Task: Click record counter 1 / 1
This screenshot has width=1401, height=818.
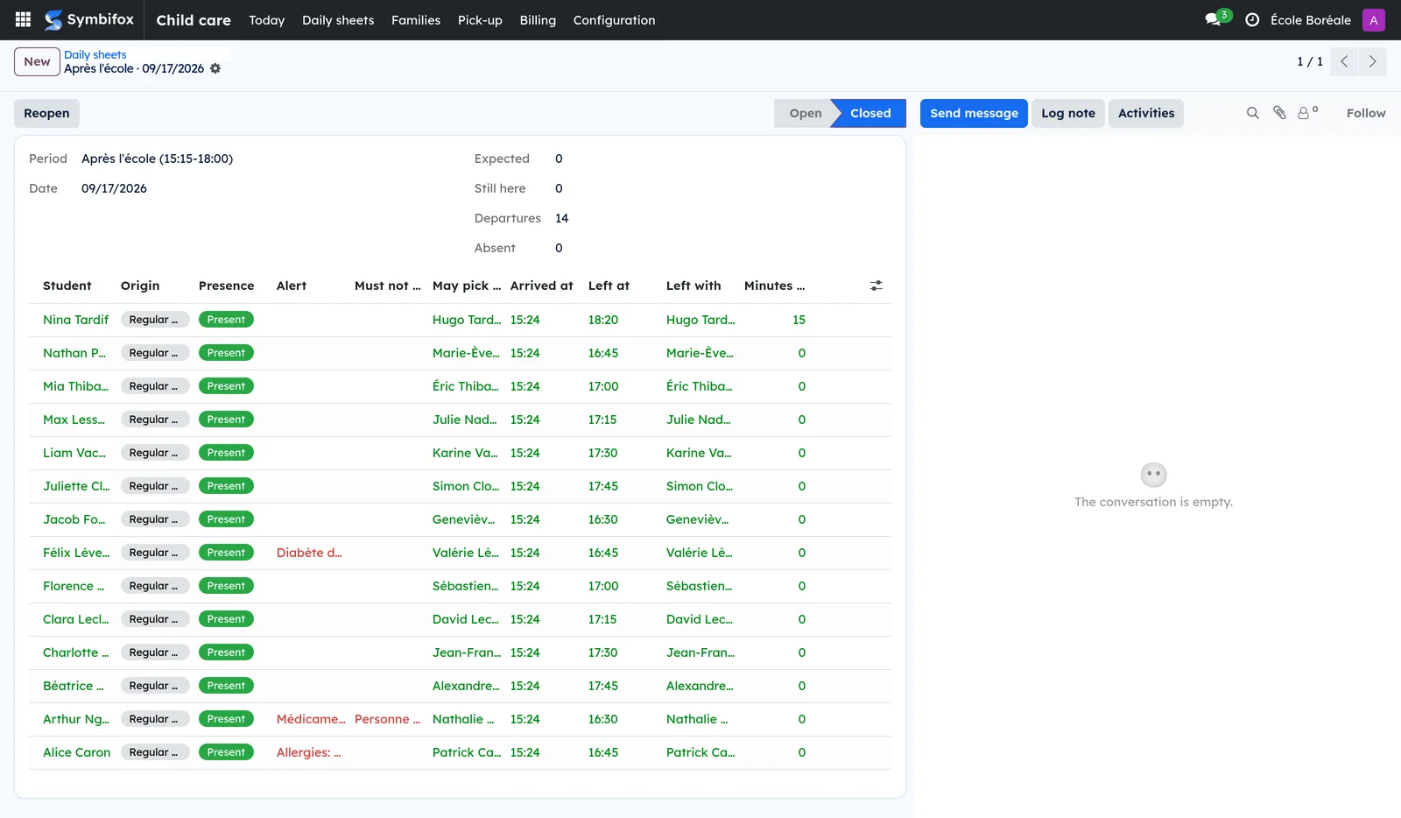Action: click(x=1310, y=61)
